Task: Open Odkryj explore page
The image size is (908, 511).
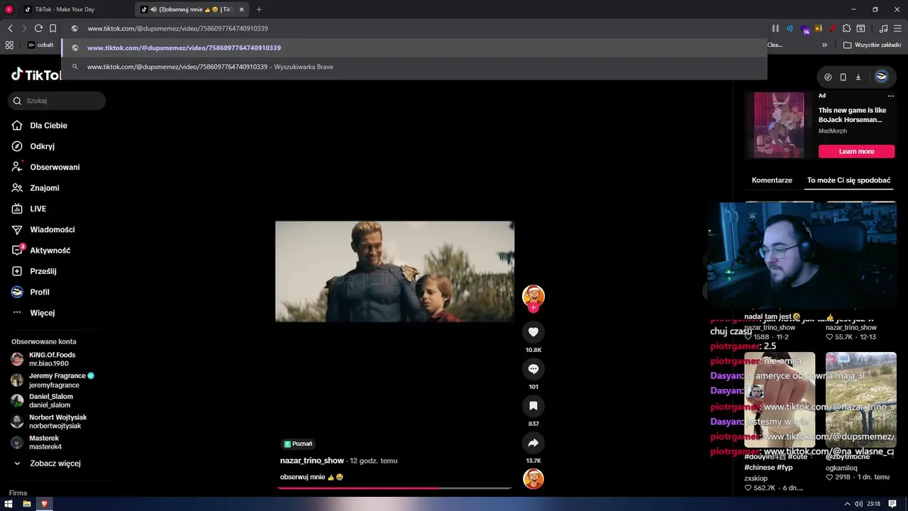Action: 42,146
